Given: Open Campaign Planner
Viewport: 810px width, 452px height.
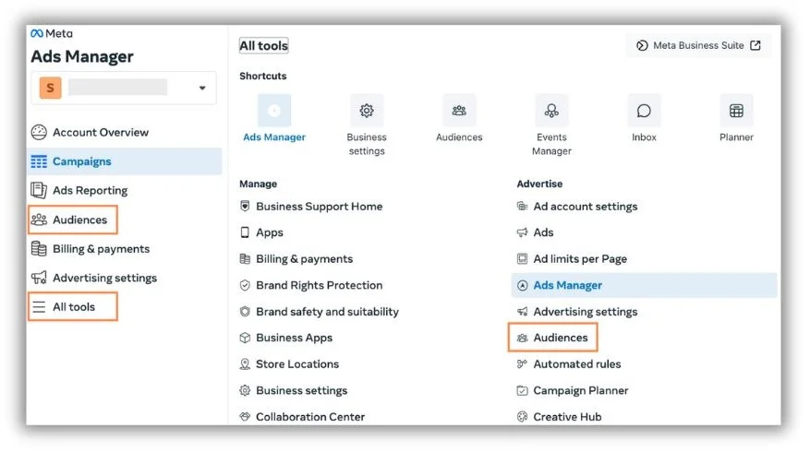Looking at the screenshot, I should [581, 390].
